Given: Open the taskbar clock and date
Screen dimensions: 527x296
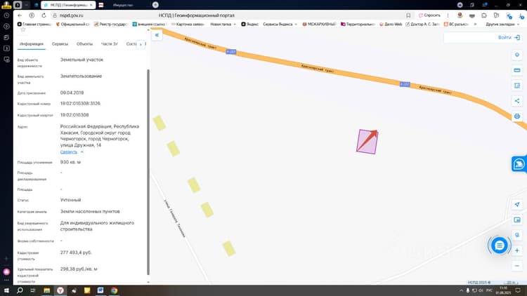Looking at the screenshot, I should click(503, 290).
